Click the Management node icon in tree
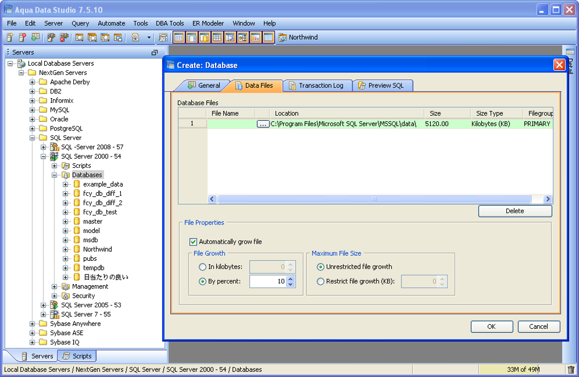Screen dimensions: 579x377 pyautogui.click(x=65, y=287)
